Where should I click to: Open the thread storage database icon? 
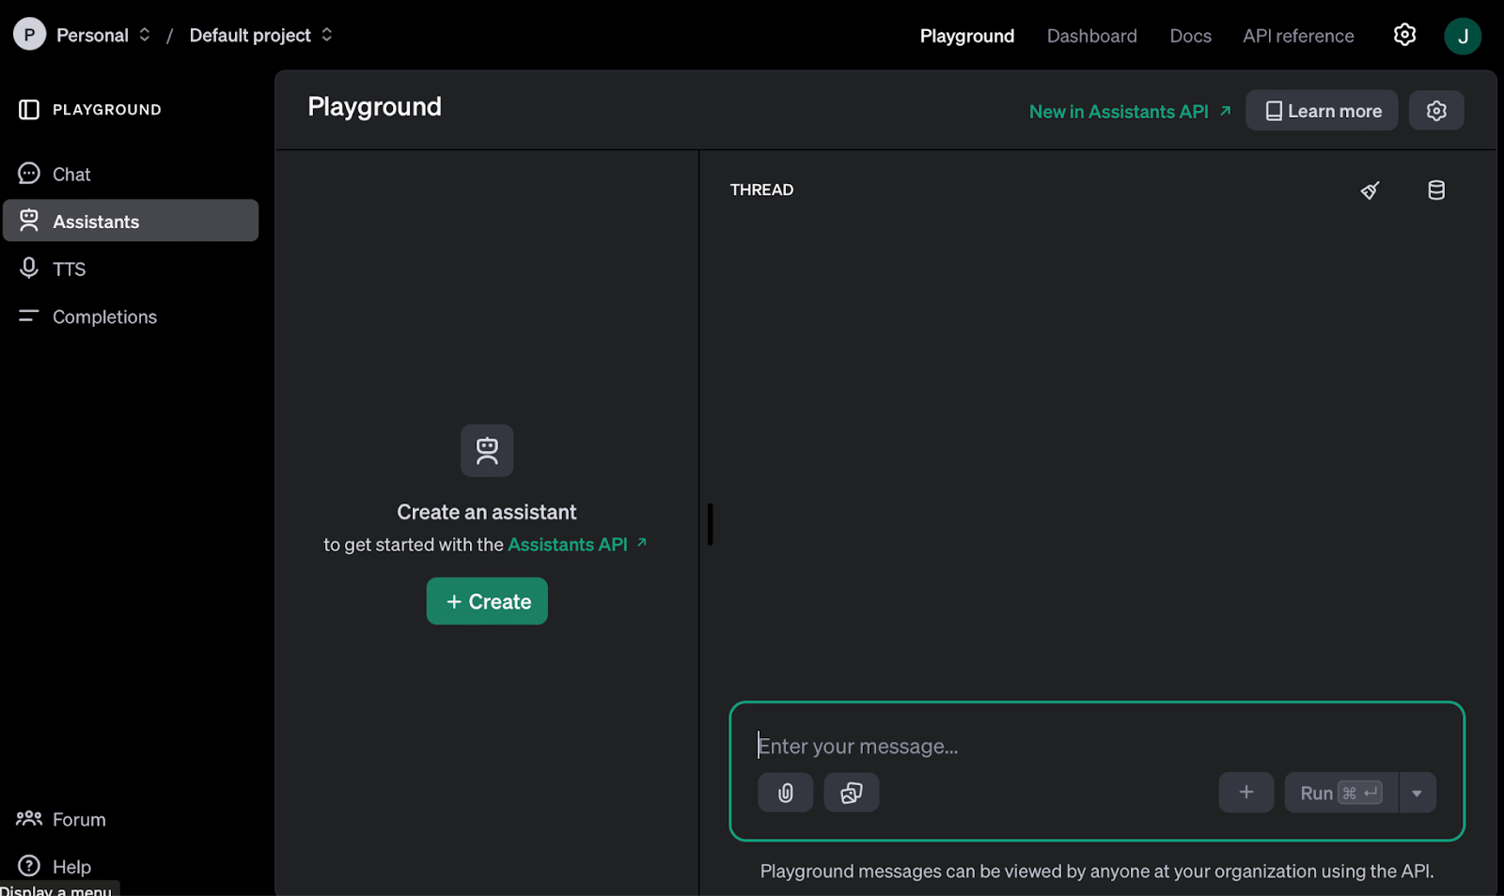tap(1436, 191)
